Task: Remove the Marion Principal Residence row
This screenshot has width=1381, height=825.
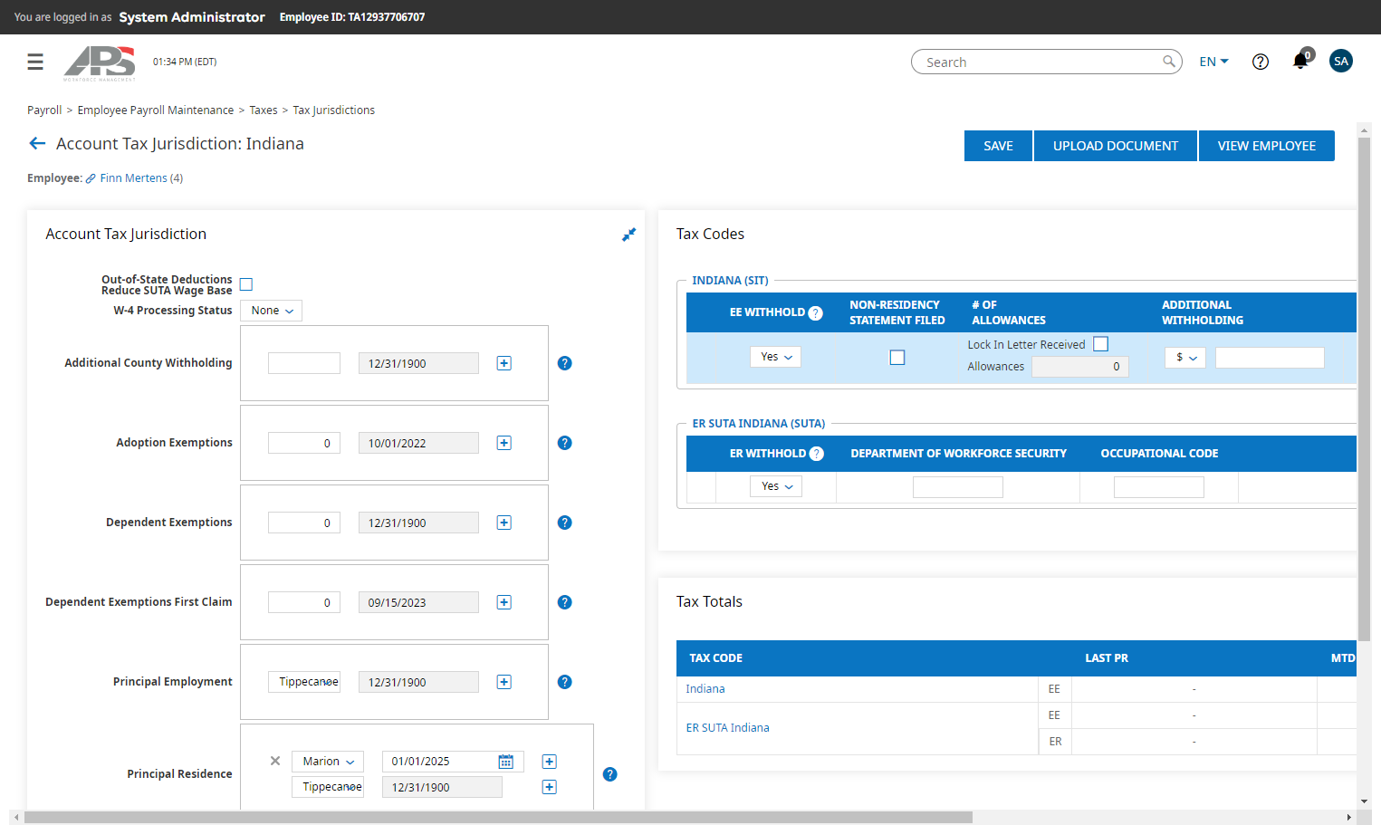Action: [275, 761]
